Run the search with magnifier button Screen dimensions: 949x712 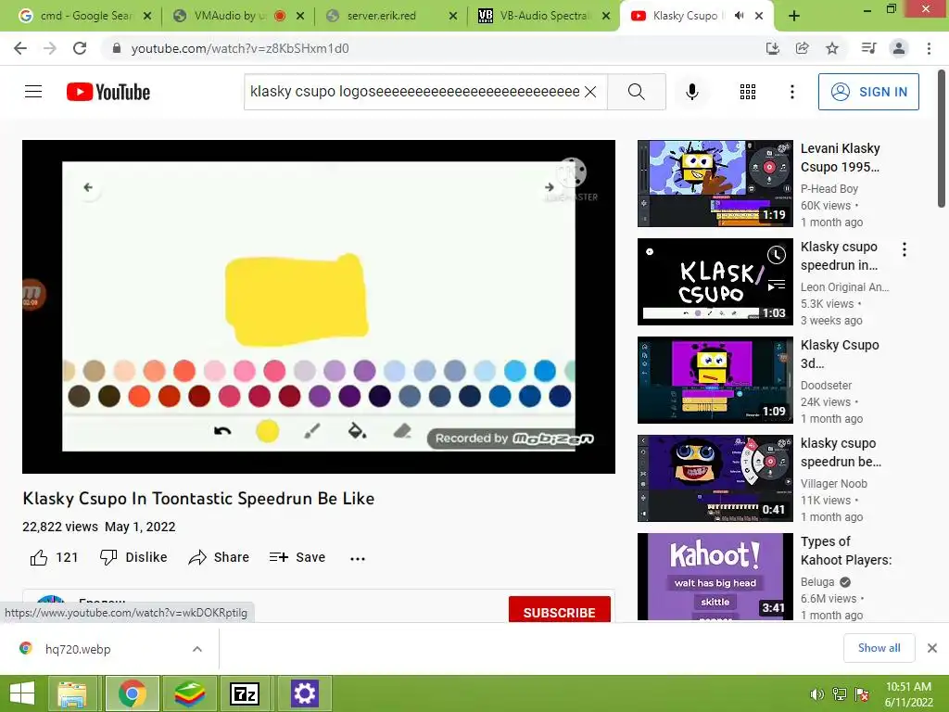pos(636,92)
